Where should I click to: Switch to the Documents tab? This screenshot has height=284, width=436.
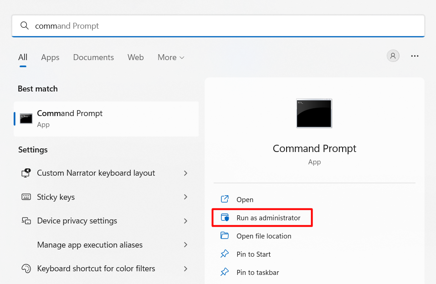tap(93, 57)
